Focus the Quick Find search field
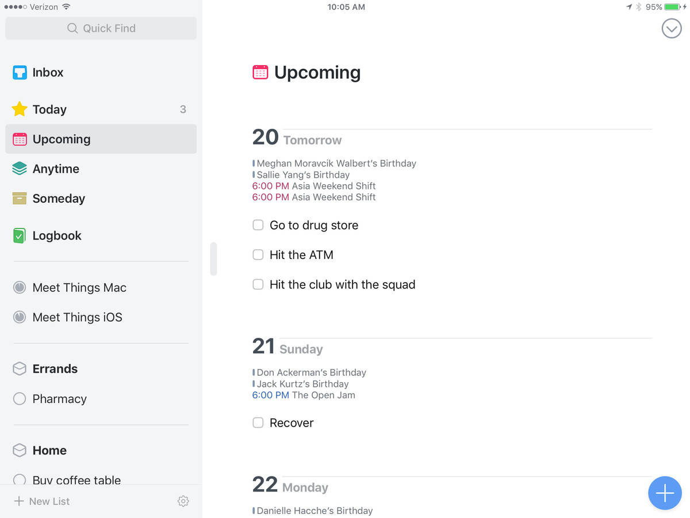The height and width of the screenshot is (518, 690). pyautogui.click(x=101, y=28)
